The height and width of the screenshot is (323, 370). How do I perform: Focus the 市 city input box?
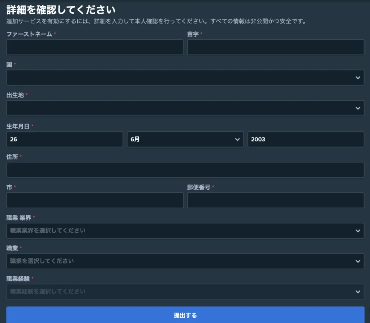[95, 200]
